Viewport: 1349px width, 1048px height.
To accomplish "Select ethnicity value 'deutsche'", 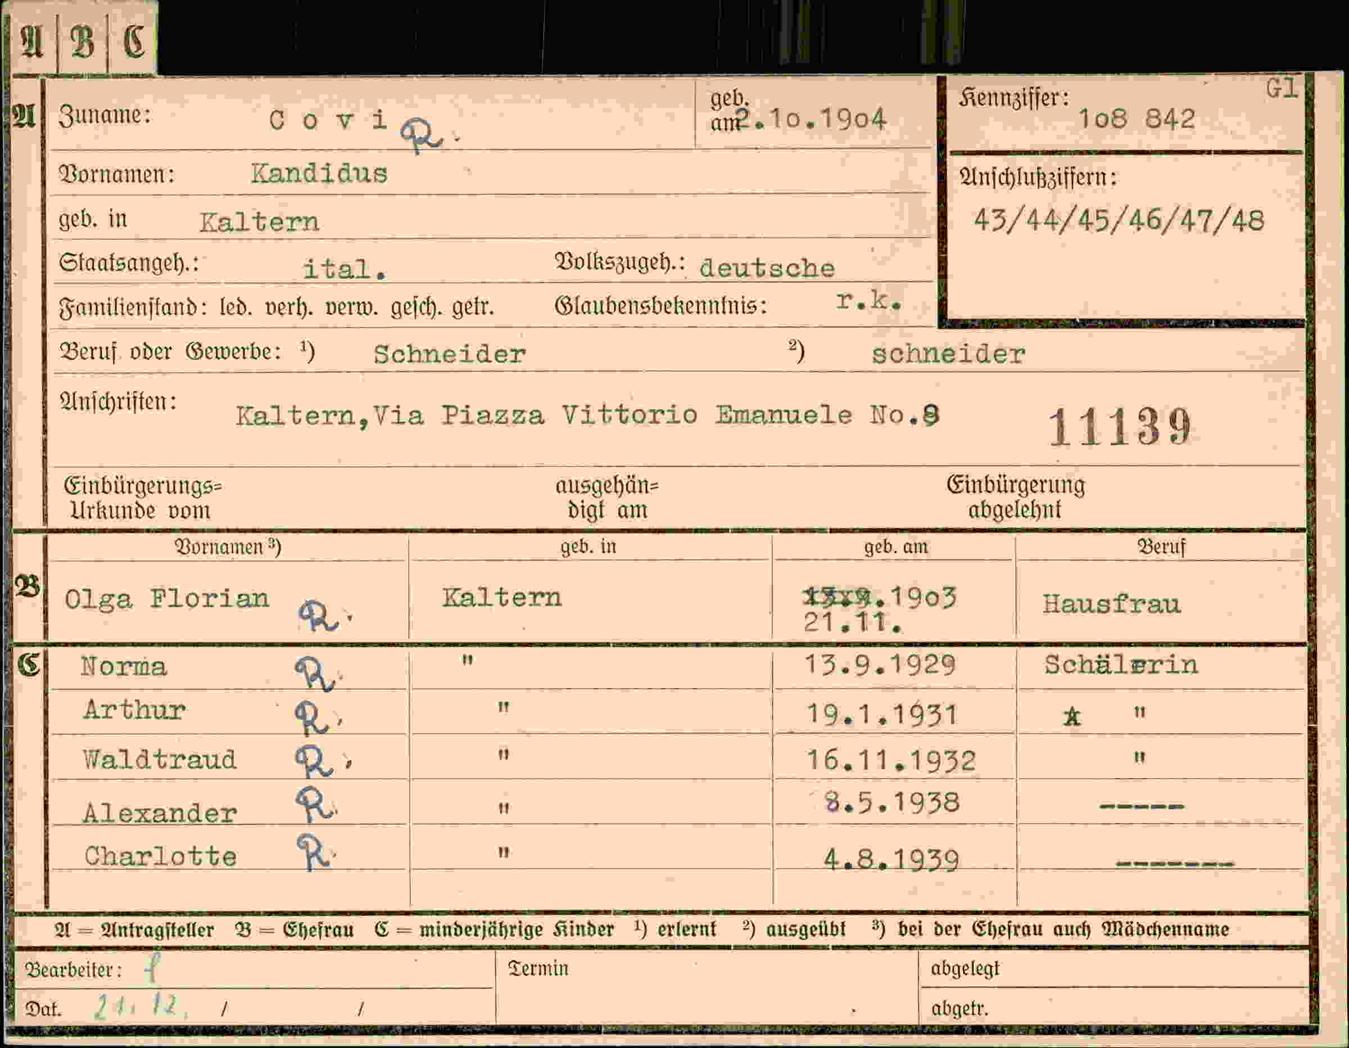I will point(767,268).
